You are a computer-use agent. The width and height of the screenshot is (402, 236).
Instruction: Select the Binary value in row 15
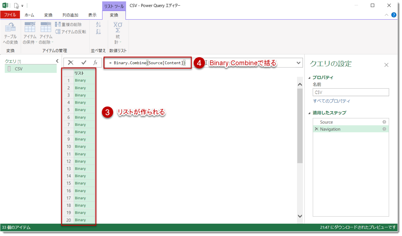point(84,183)
